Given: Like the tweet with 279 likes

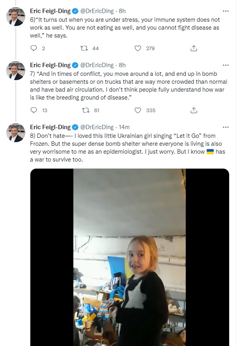Looking at the screenshot, I should (x=138, y=49).
